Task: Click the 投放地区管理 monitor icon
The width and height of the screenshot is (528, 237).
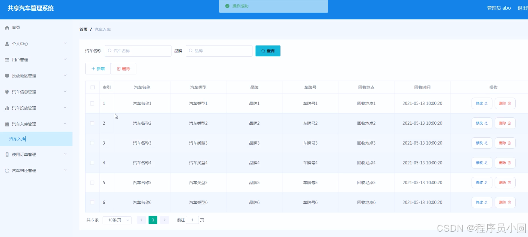Action: (x=7, y=76)
